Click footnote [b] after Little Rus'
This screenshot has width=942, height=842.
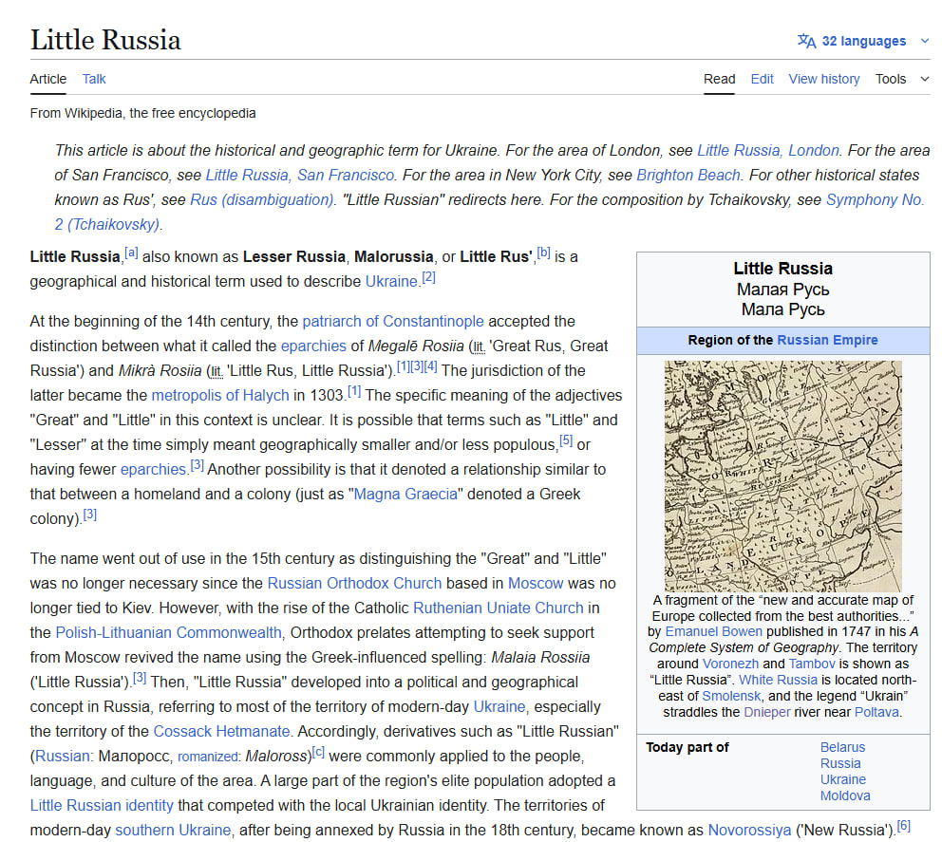(543, 253)
